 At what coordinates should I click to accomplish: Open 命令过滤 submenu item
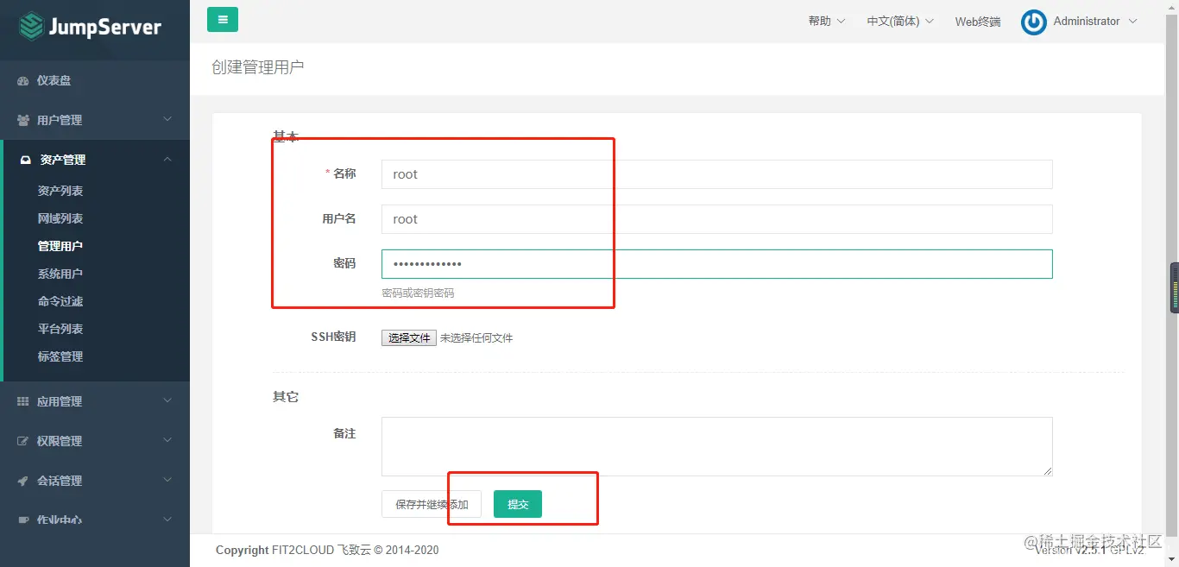point(60,301)
